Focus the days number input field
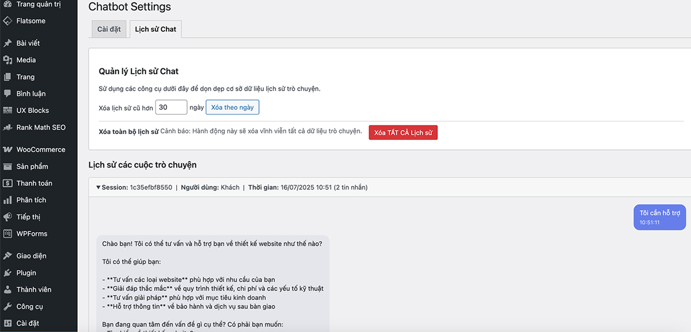The image size is (691, 332). [171, 108]
